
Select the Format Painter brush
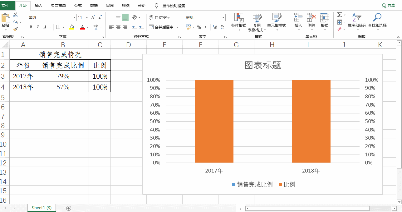(15, 29)
